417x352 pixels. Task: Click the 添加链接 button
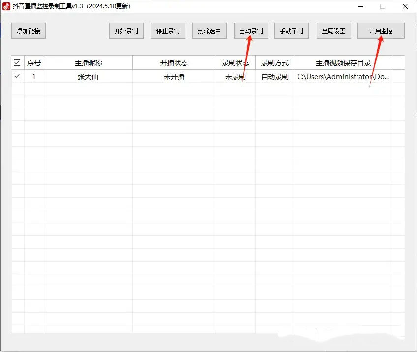[29, 31]
